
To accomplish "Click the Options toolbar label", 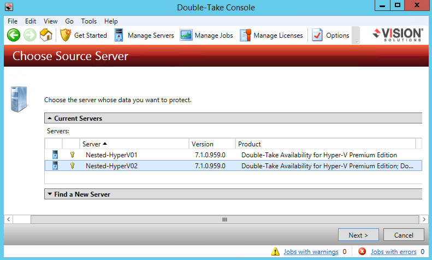I will (x=338, y=36).
